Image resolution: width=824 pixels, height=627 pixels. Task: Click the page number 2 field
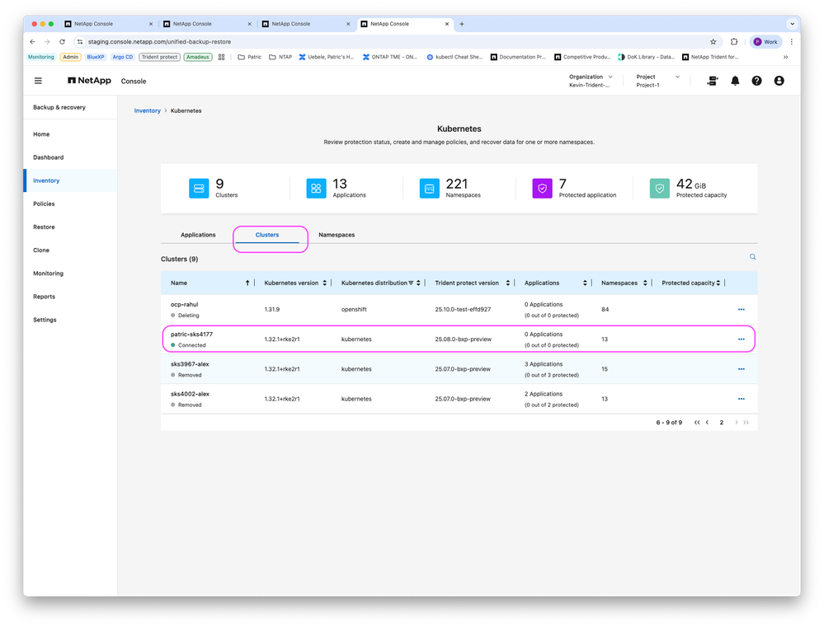pos(722,422)
